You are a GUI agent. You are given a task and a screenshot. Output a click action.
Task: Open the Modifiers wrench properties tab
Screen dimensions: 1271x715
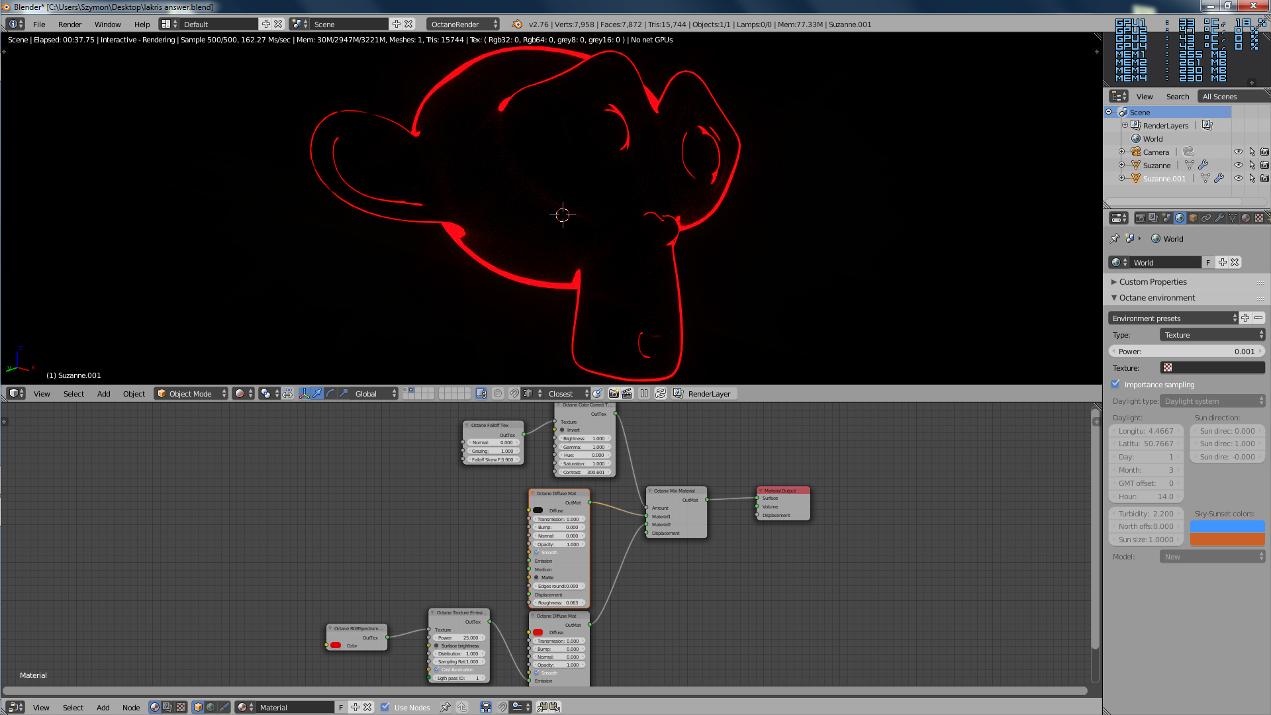(1219, 218)
